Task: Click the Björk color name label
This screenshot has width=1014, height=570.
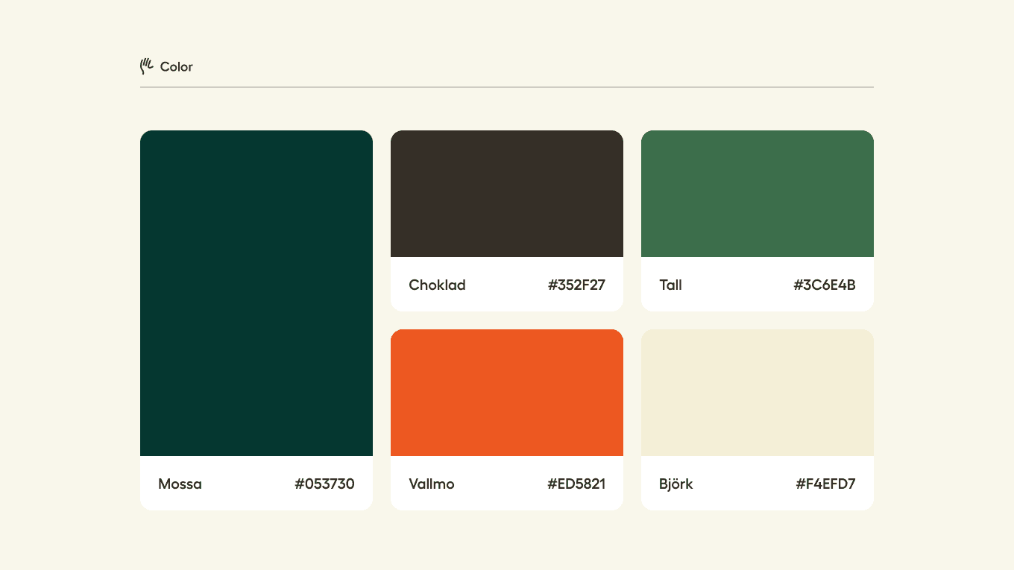Action: tap(676, 484)
